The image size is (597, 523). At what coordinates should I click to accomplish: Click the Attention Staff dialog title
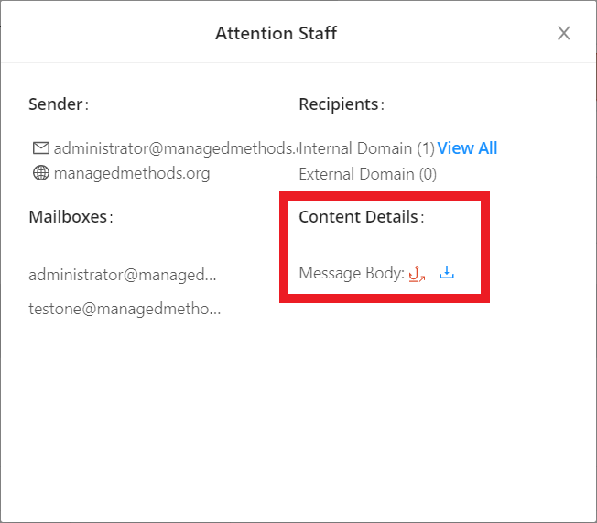276,34
